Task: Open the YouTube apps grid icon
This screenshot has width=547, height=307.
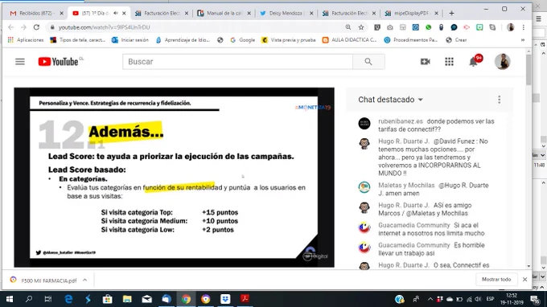Action: (449, 62)
